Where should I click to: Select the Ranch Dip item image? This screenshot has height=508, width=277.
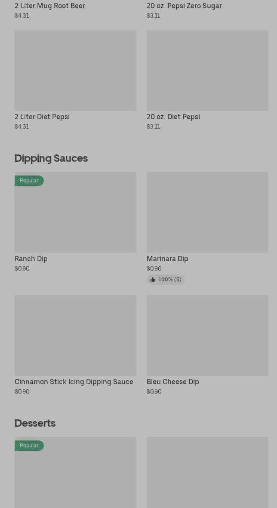(x=75, y=212)
